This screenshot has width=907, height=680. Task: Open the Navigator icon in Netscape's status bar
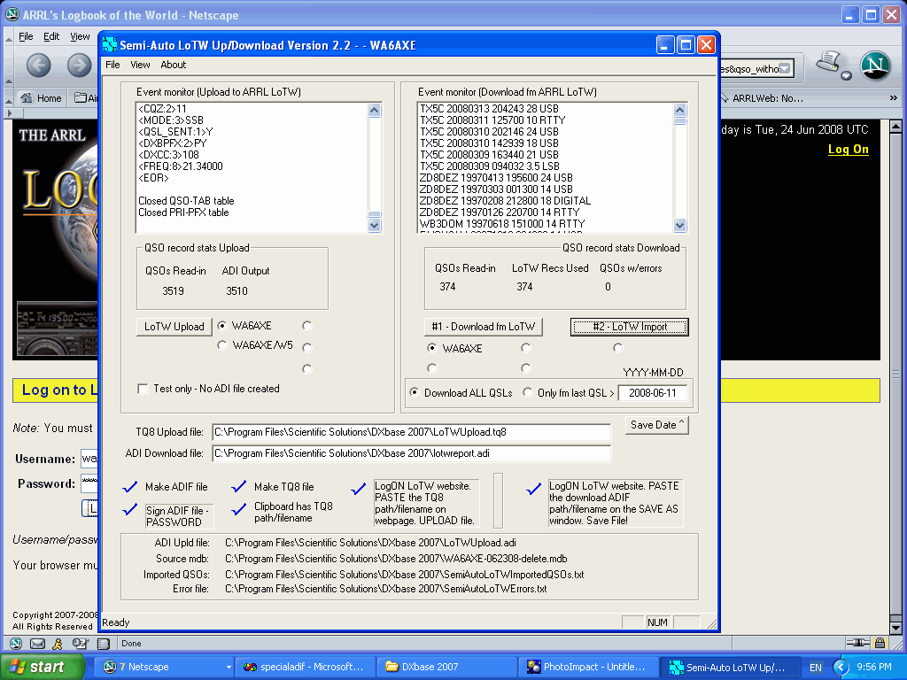[16, 643]
